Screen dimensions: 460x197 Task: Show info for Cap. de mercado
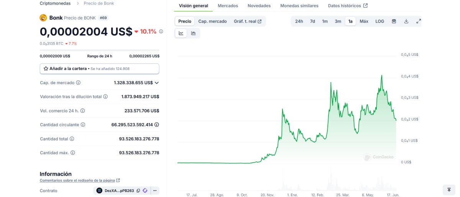(78, 83)
